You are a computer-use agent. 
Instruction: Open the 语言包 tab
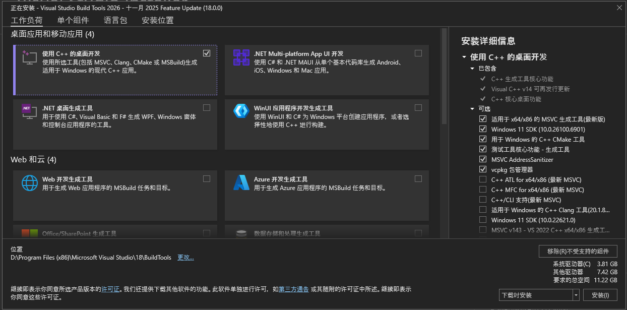tap(115, 20)
